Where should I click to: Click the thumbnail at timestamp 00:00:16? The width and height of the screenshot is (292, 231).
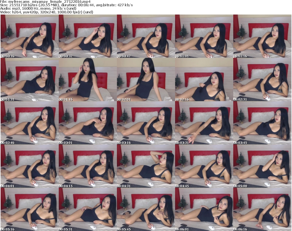(x=29, y=36)
